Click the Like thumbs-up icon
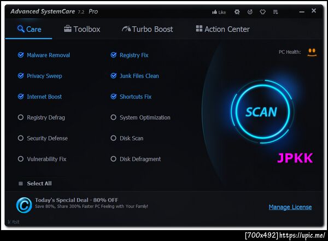This screenshot has width=328, height=241. 214,12
